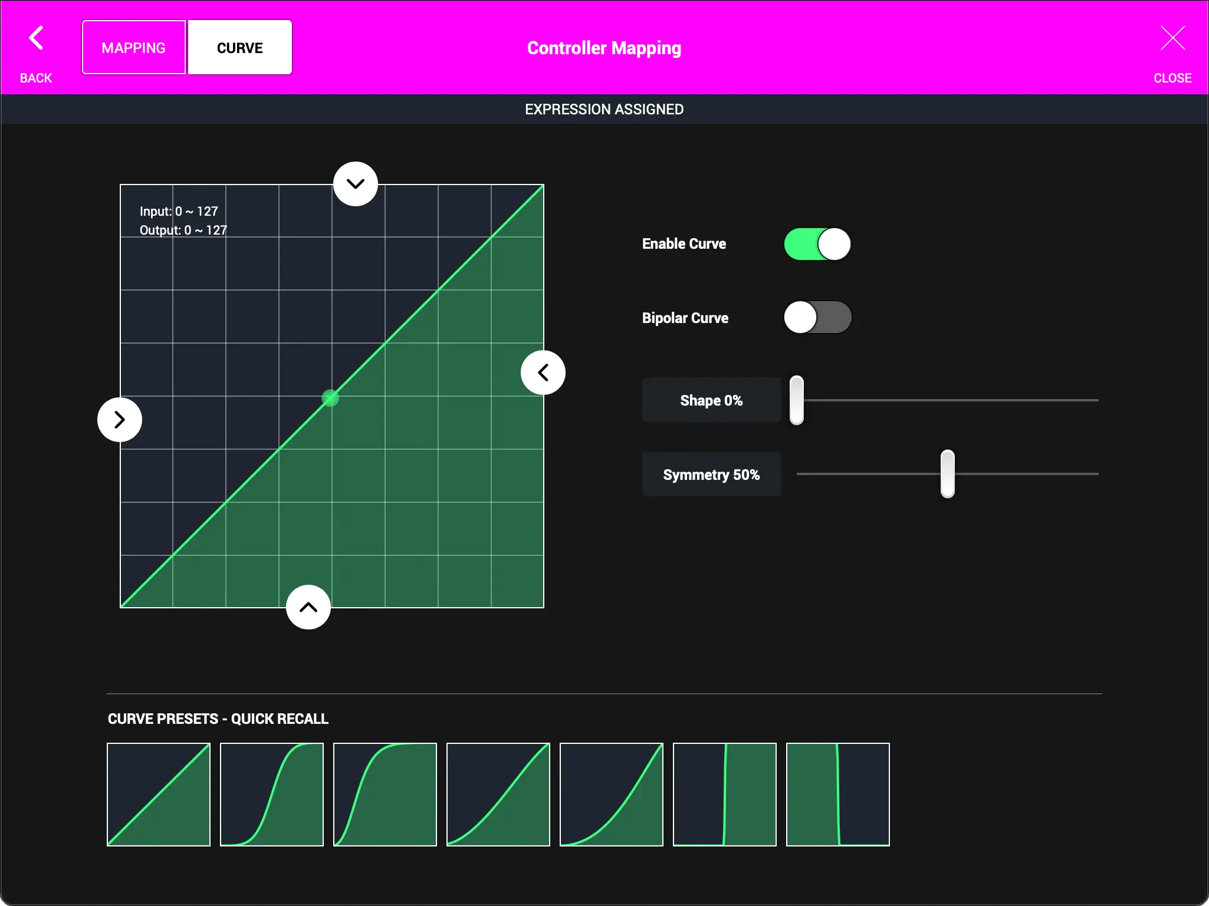Click the left chevron on the graph's right edge
Image resolution: width=1209 pixels, height=906 pixels.
(x=543, y=372)
